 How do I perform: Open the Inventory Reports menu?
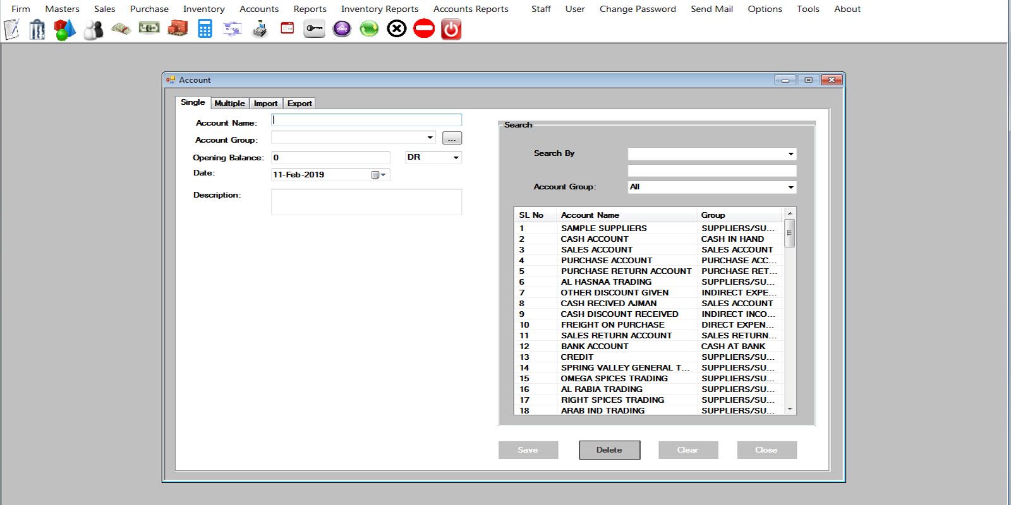click(x=380, y=9)
